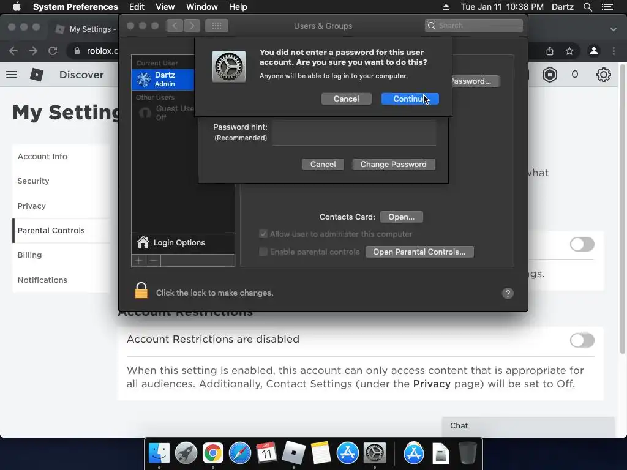Click Continue in the no-password warning

[410, 99]
